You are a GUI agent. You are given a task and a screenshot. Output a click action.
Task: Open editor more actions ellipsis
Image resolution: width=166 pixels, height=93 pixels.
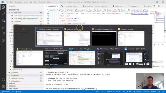point(163,6)
